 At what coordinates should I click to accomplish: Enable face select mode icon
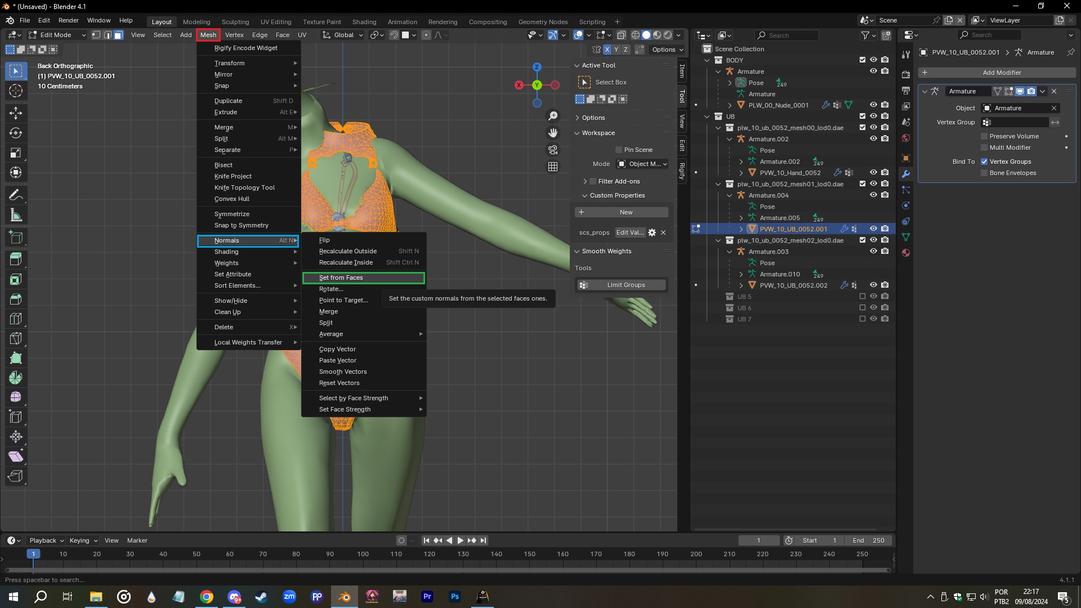tap(119, 35)
